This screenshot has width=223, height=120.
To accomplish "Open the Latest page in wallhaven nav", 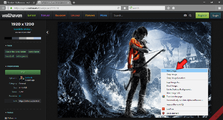I will 32,15.
